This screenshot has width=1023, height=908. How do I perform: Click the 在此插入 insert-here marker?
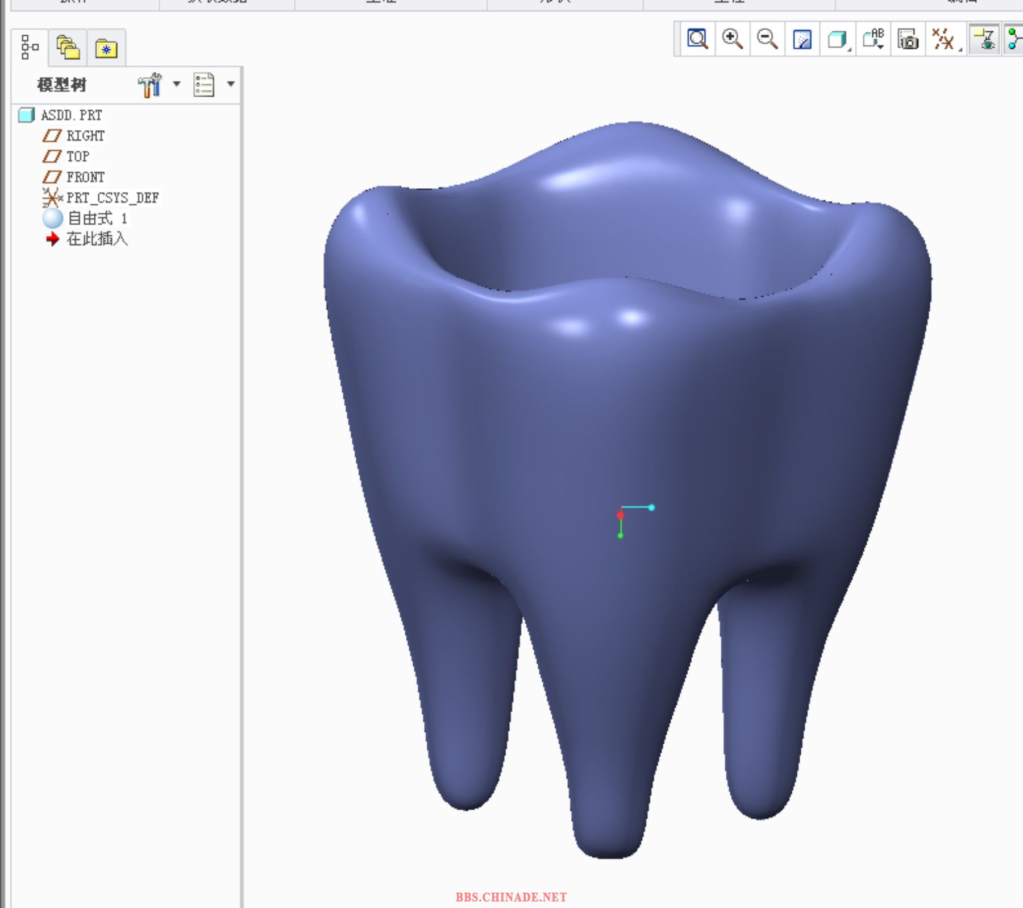tap(86, 239)
